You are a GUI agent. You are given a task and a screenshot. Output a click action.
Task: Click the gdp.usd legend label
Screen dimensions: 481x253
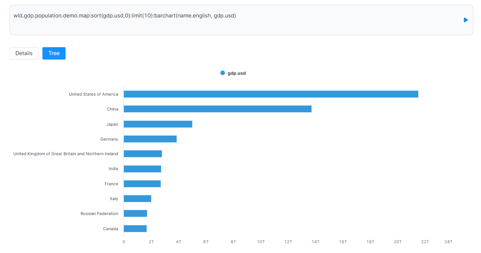237,73
